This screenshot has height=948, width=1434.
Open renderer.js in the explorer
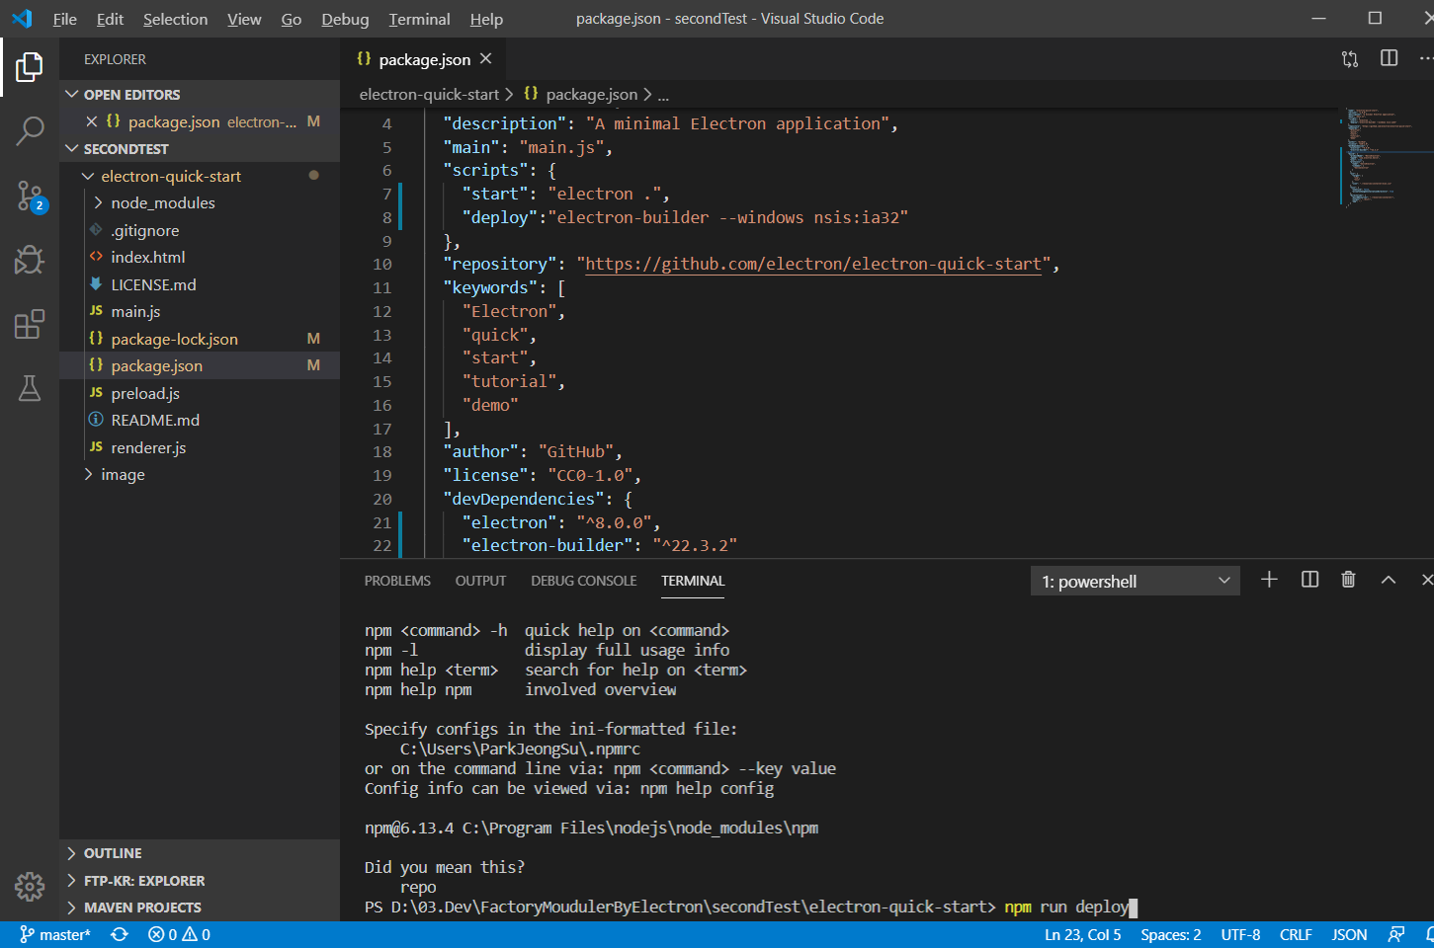pos(199,447)
